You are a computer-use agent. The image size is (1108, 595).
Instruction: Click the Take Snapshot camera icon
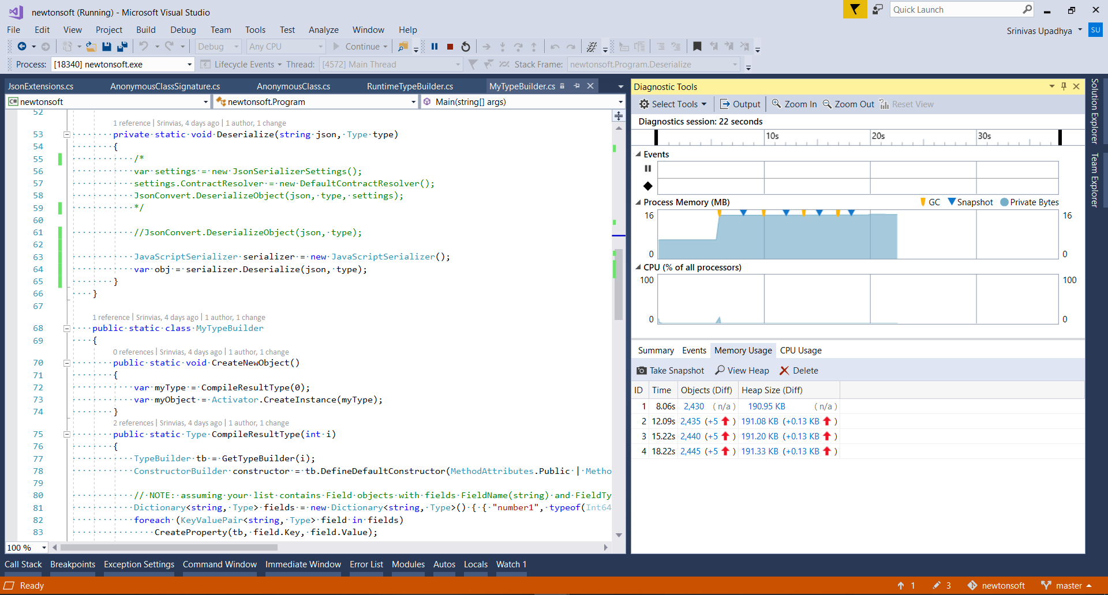tap(642, 371)
